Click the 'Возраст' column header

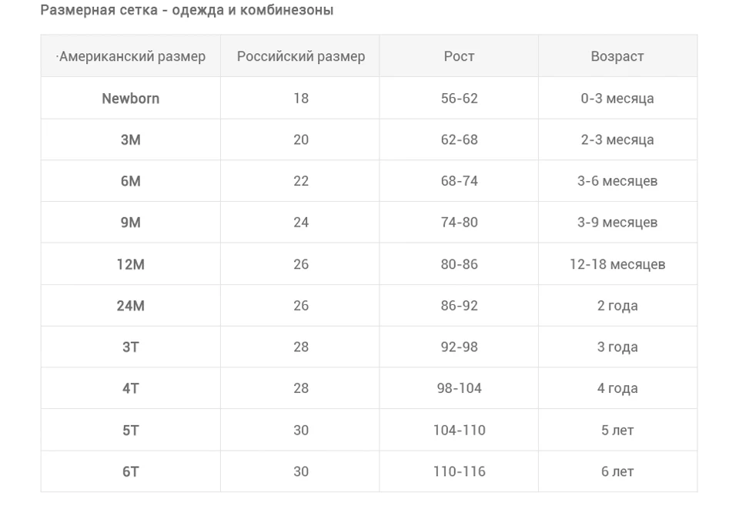tap(617, 56)
